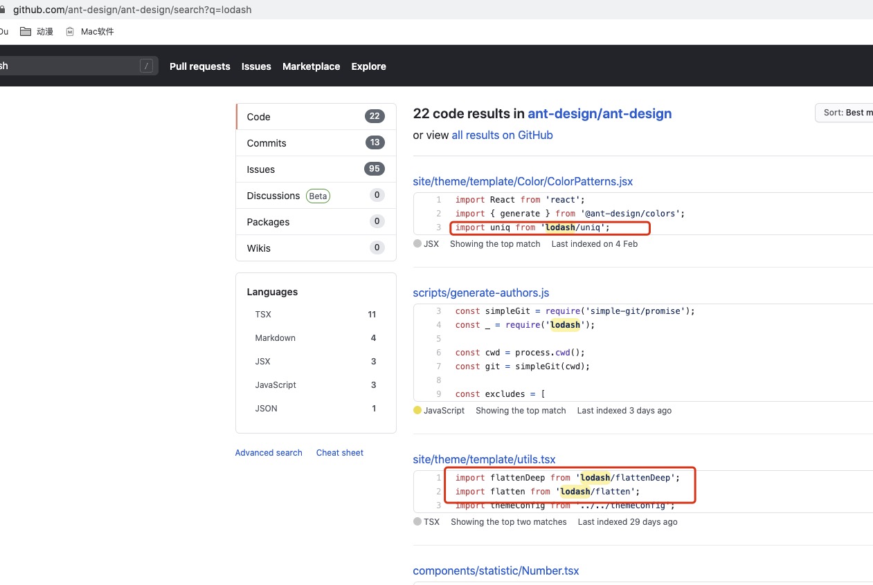Filter results by JavaScript language
The height and width of the screenshot is (585, 873).
tap(316, 385)
